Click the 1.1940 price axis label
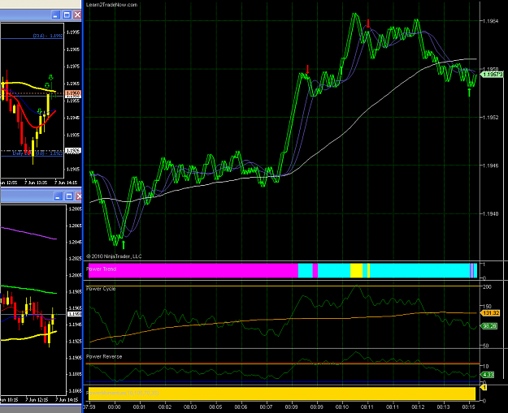The height and width of the screenshot is (413, 508). tap(490, 213)
